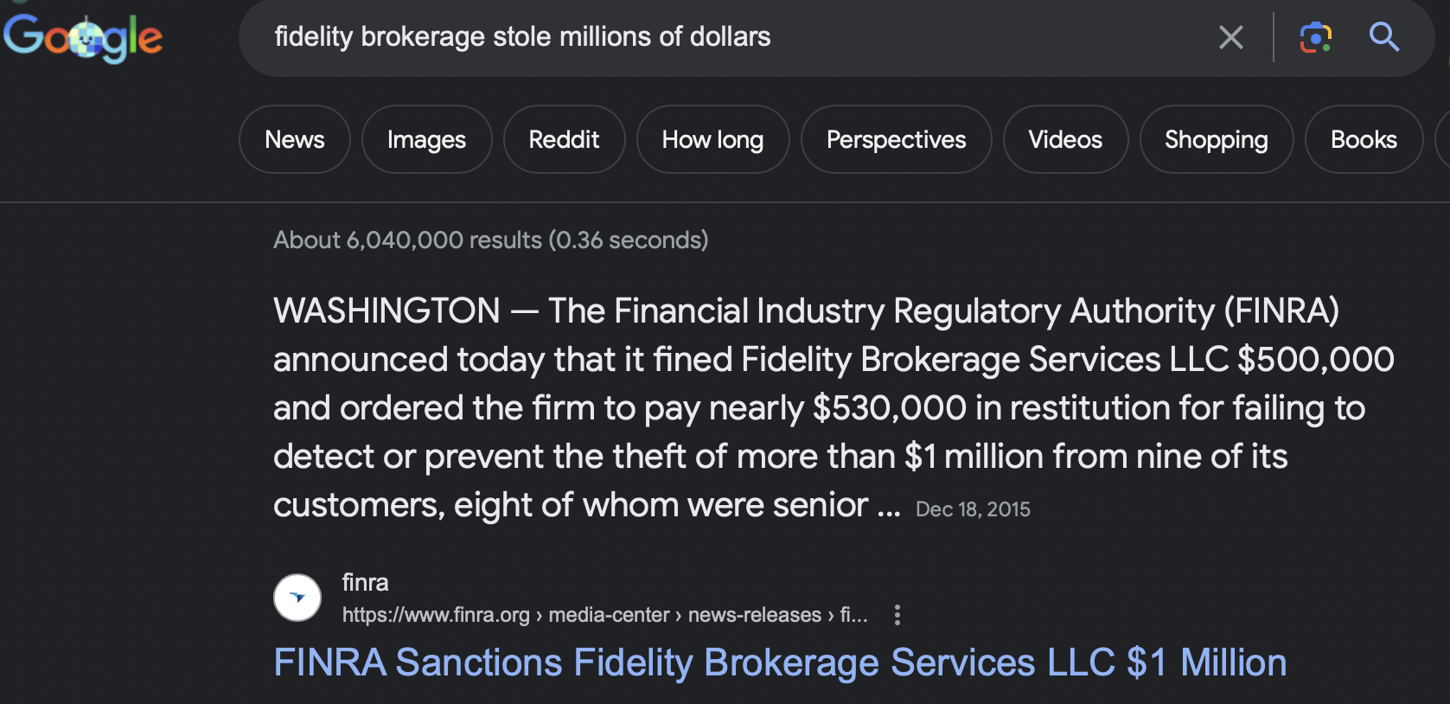
Task: Select the Reddit filter chip
Action: (564, 139)
